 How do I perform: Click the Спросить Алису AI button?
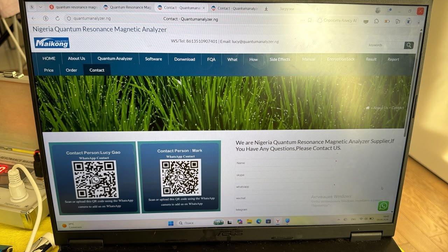[x=337, y=21]
